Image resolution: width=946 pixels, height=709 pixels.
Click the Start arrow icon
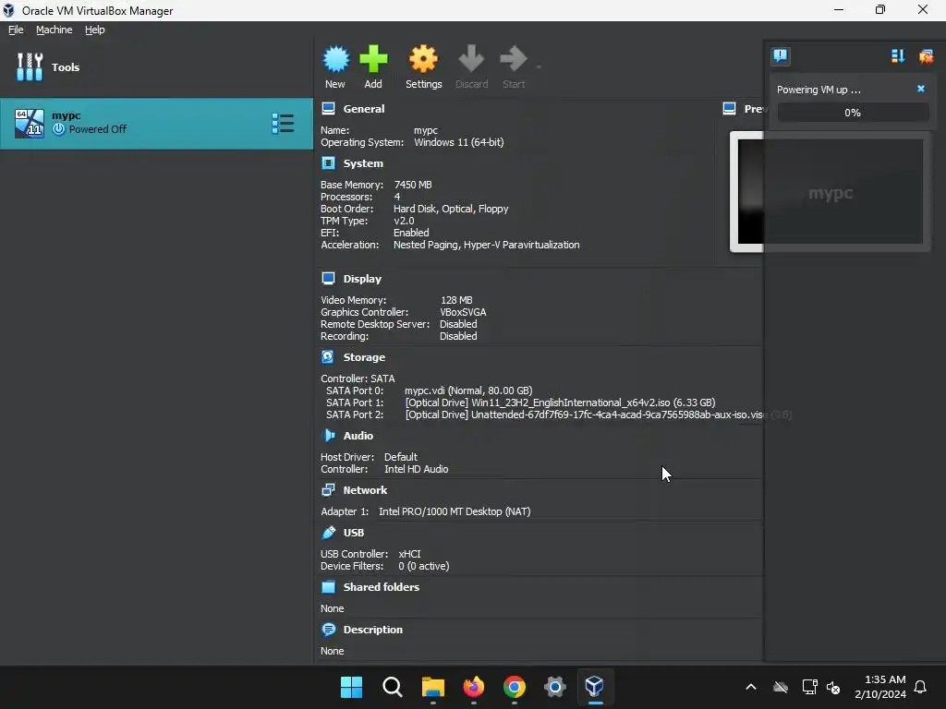coord(514,59)
